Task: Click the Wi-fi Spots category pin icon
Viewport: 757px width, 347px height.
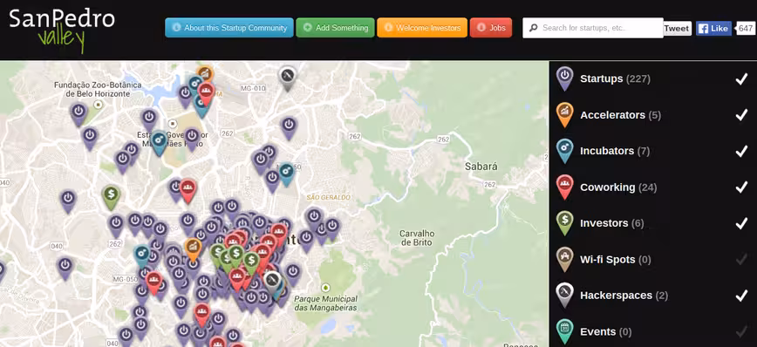Action: click(564, 259)
